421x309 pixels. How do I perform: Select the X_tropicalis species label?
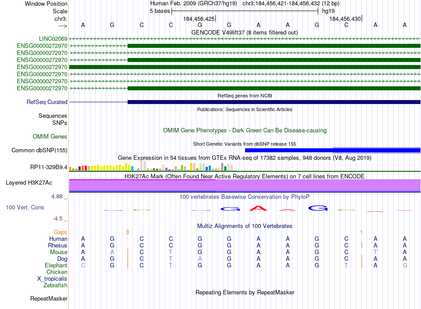point(52,279)
